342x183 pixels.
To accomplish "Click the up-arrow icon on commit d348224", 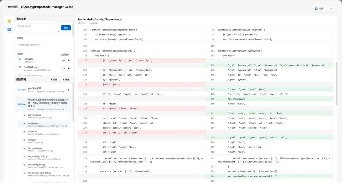I will coord(68,90).
